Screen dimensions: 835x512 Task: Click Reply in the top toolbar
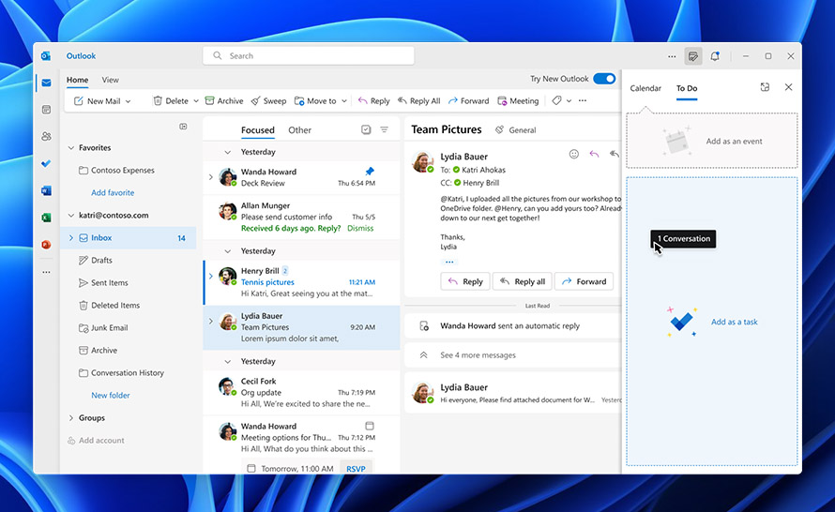point(373,100)
